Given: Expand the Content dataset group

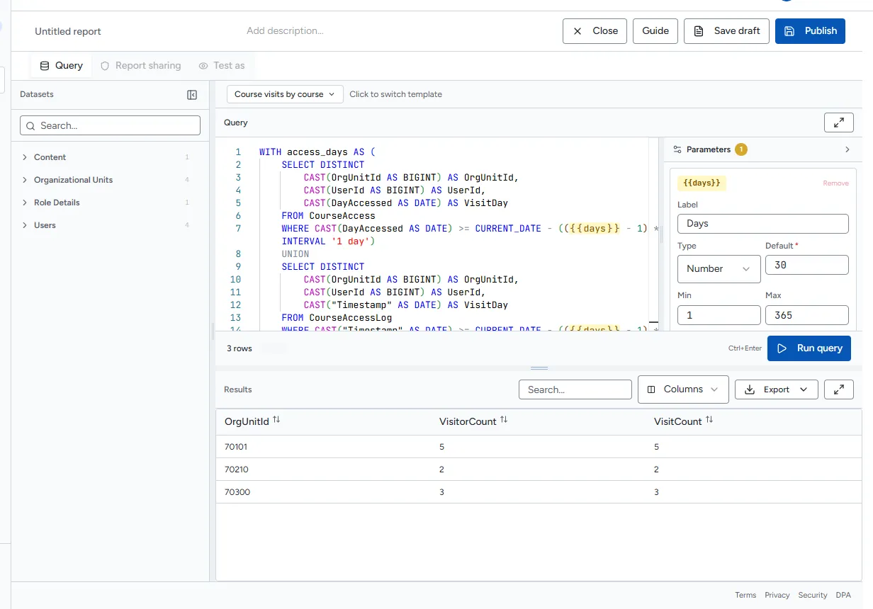Looking at the screenshot, I should (x=25, y=157).
